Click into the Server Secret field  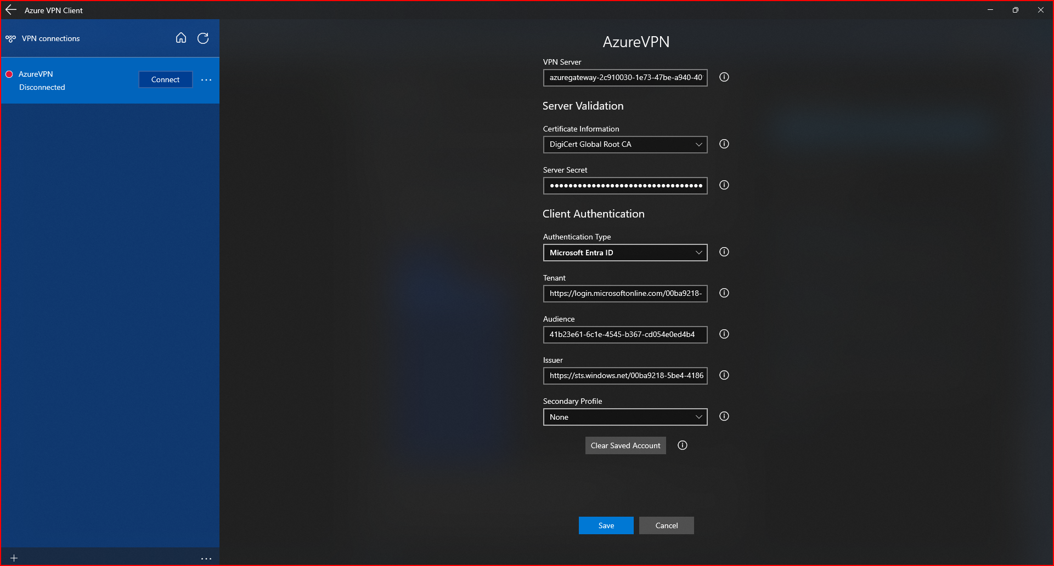pyautogui.click(x=625, y=186)
